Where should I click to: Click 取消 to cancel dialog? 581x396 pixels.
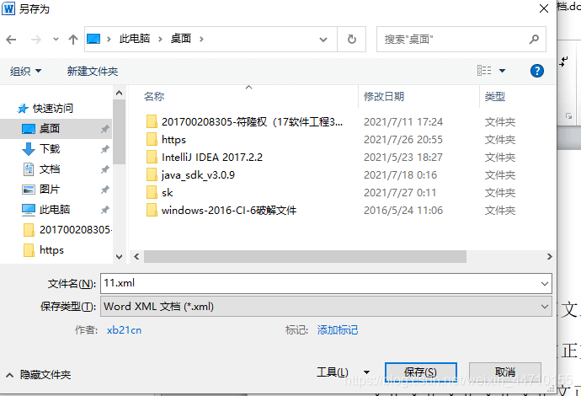(505, 372)
